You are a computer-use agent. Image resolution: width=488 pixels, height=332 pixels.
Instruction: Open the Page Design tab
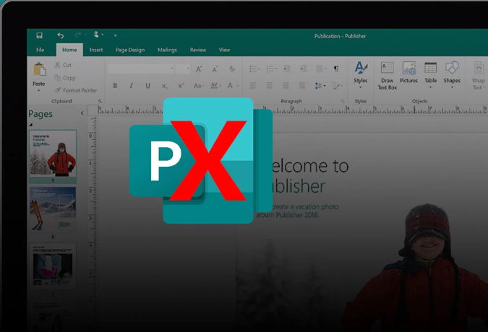point(130,50)
